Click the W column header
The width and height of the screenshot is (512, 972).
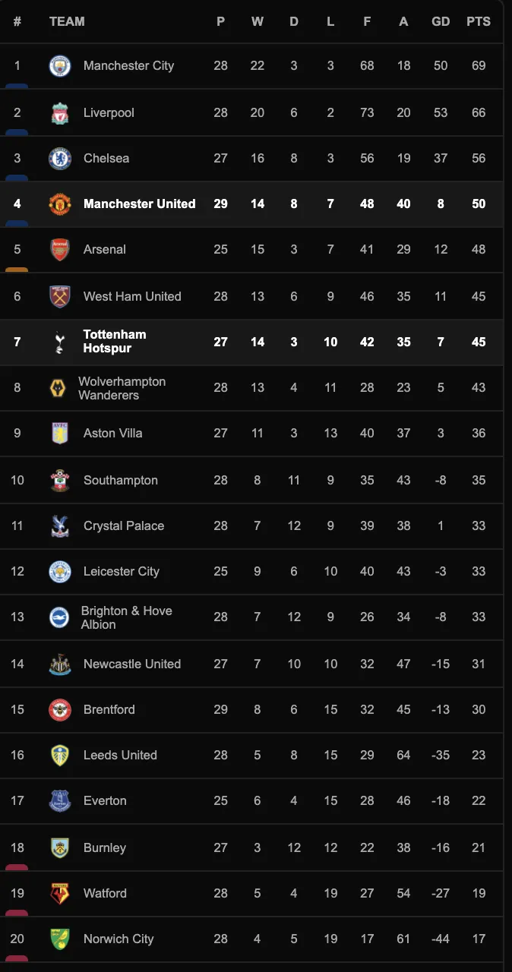coord(258,21)
